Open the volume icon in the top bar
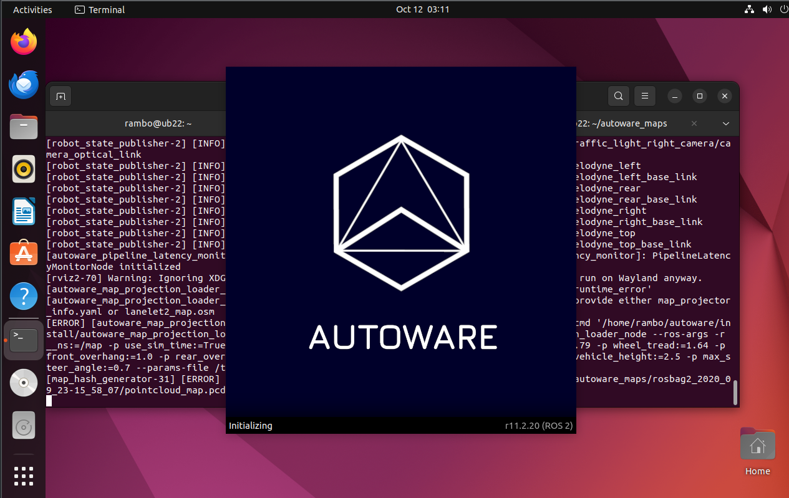Image resolution: width=789 pixels, height=498 pixels. click(x=767, y=9)
